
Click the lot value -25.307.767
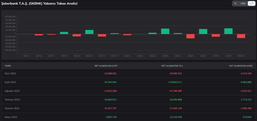pos(110,108)
